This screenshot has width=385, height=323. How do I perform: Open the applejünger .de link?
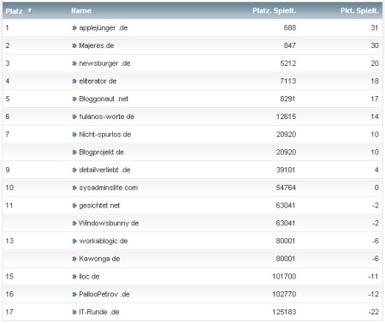pyautogui.click(x=104, y=28)
